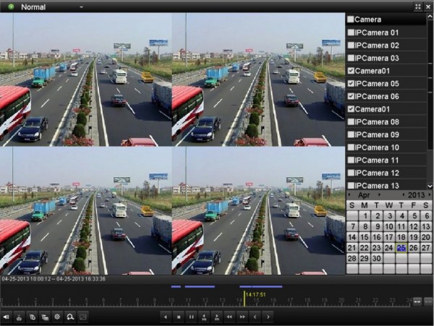Click the audio speaker icon
434x326 pixels.
(x=6, y=317)
